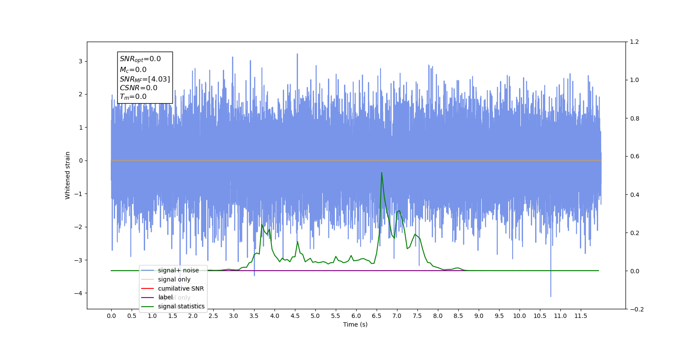
Task: Click the x-axis tick label 9.5
Action: point(499,316)
